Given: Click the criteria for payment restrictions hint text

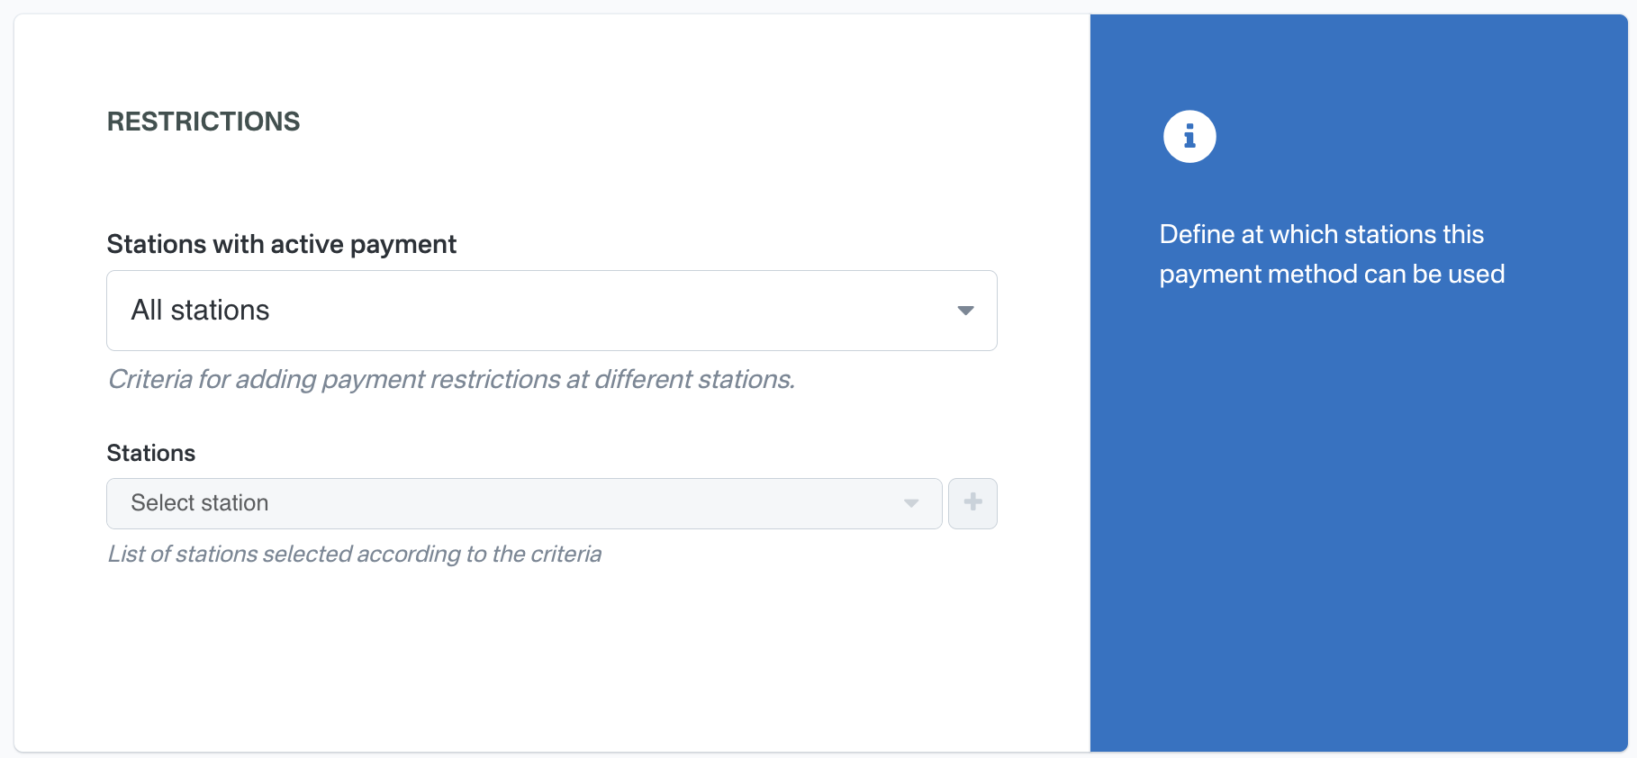Looking at the screenshot, I should coord(450,379).
